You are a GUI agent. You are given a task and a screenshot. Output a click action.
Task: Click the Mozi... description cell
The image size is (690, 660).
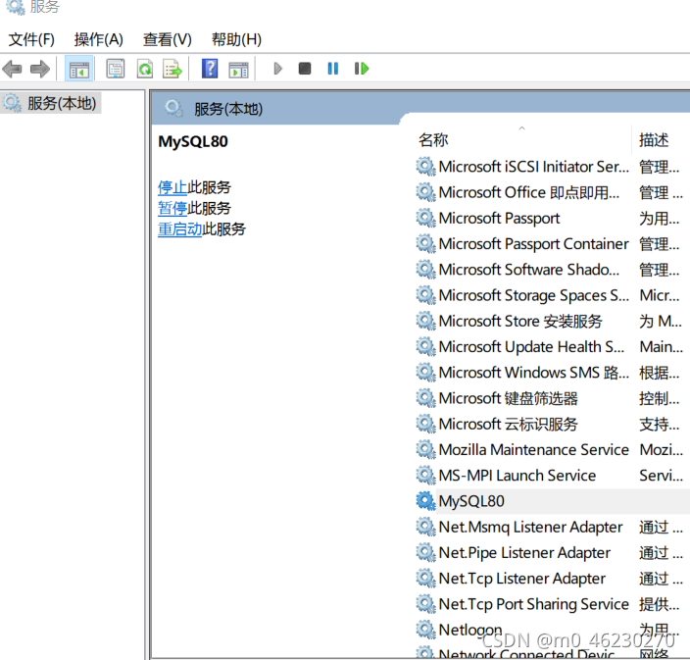tap(661, 449)
